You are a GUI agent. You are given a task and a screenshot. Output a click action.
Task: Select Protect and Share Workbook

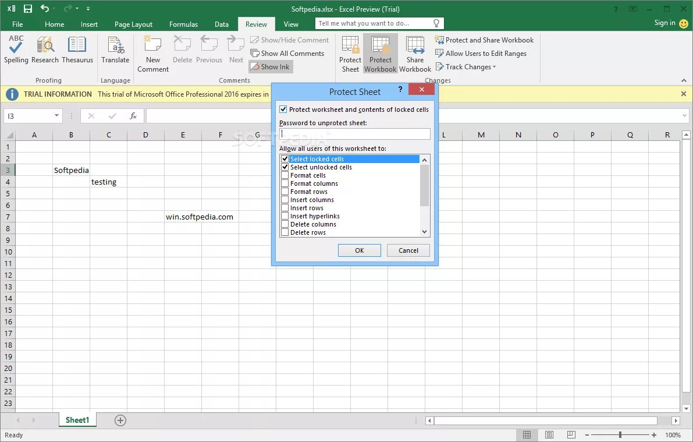[484, 40]
